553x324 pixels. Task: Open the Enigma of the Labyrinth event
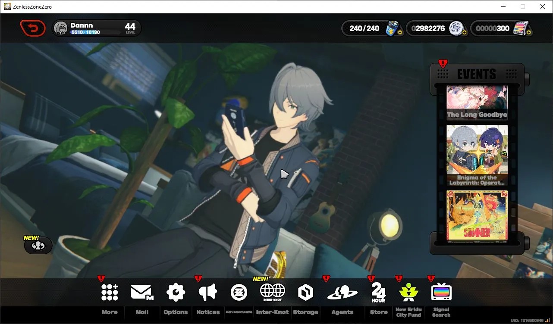coord(477,155)
